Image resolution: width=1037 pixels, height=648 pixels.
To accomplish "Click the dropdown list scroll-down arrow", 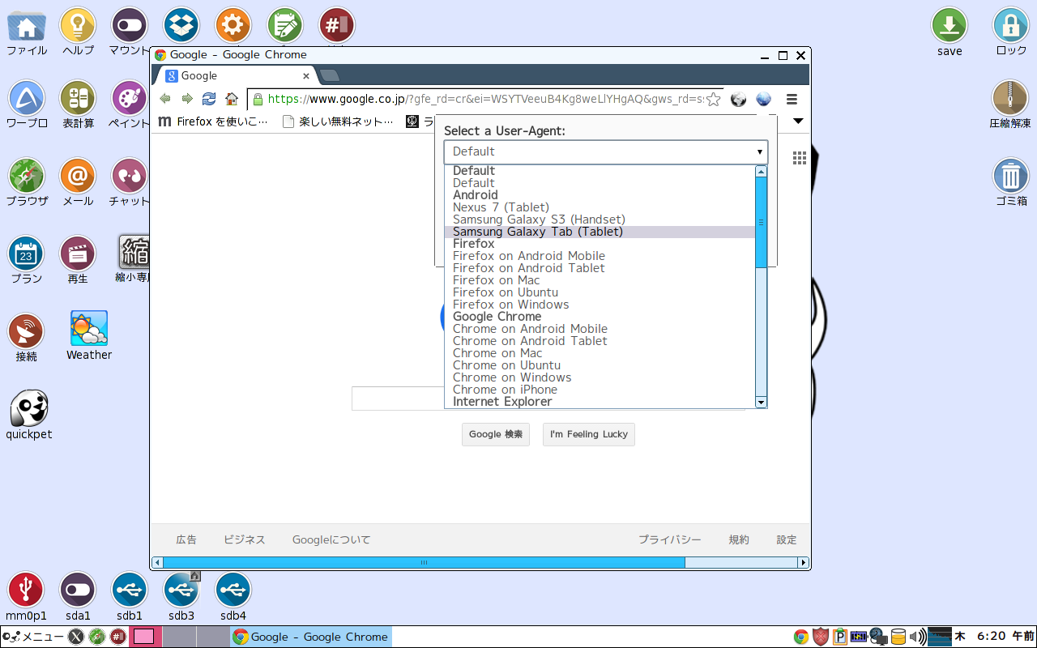I will click(761, 402).
